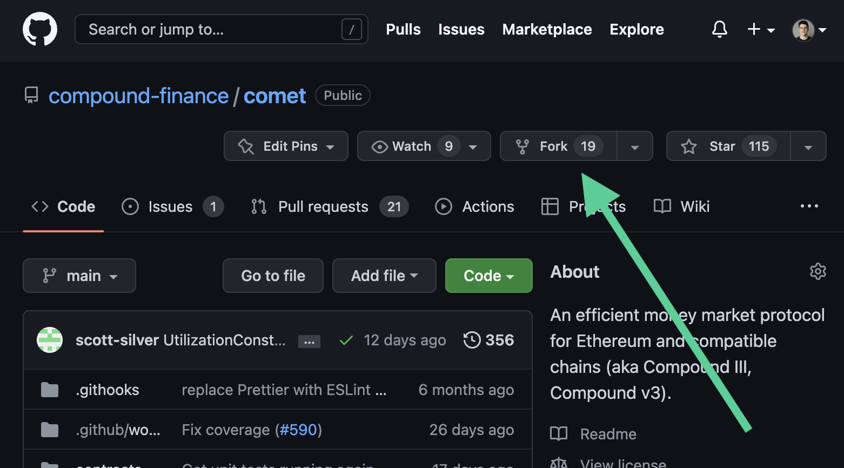Open the replace Prettier with ESLint commit
The width and height of the screenshot is (844, 468).
pyautogui.click(x=284, y=390)
